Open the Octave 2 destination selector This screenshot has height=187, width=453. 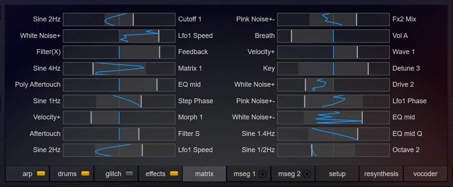(x=406, y=150)
